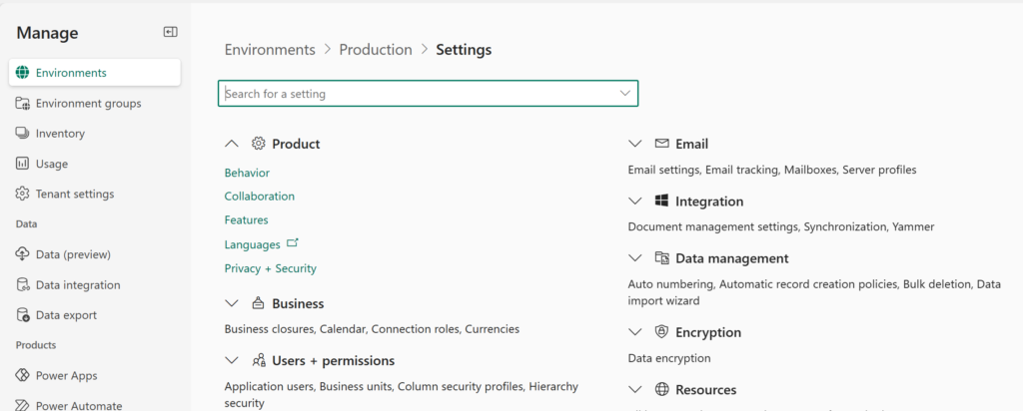Click the Usage chart icon
Screen dimensions: 1023x411
23,164
